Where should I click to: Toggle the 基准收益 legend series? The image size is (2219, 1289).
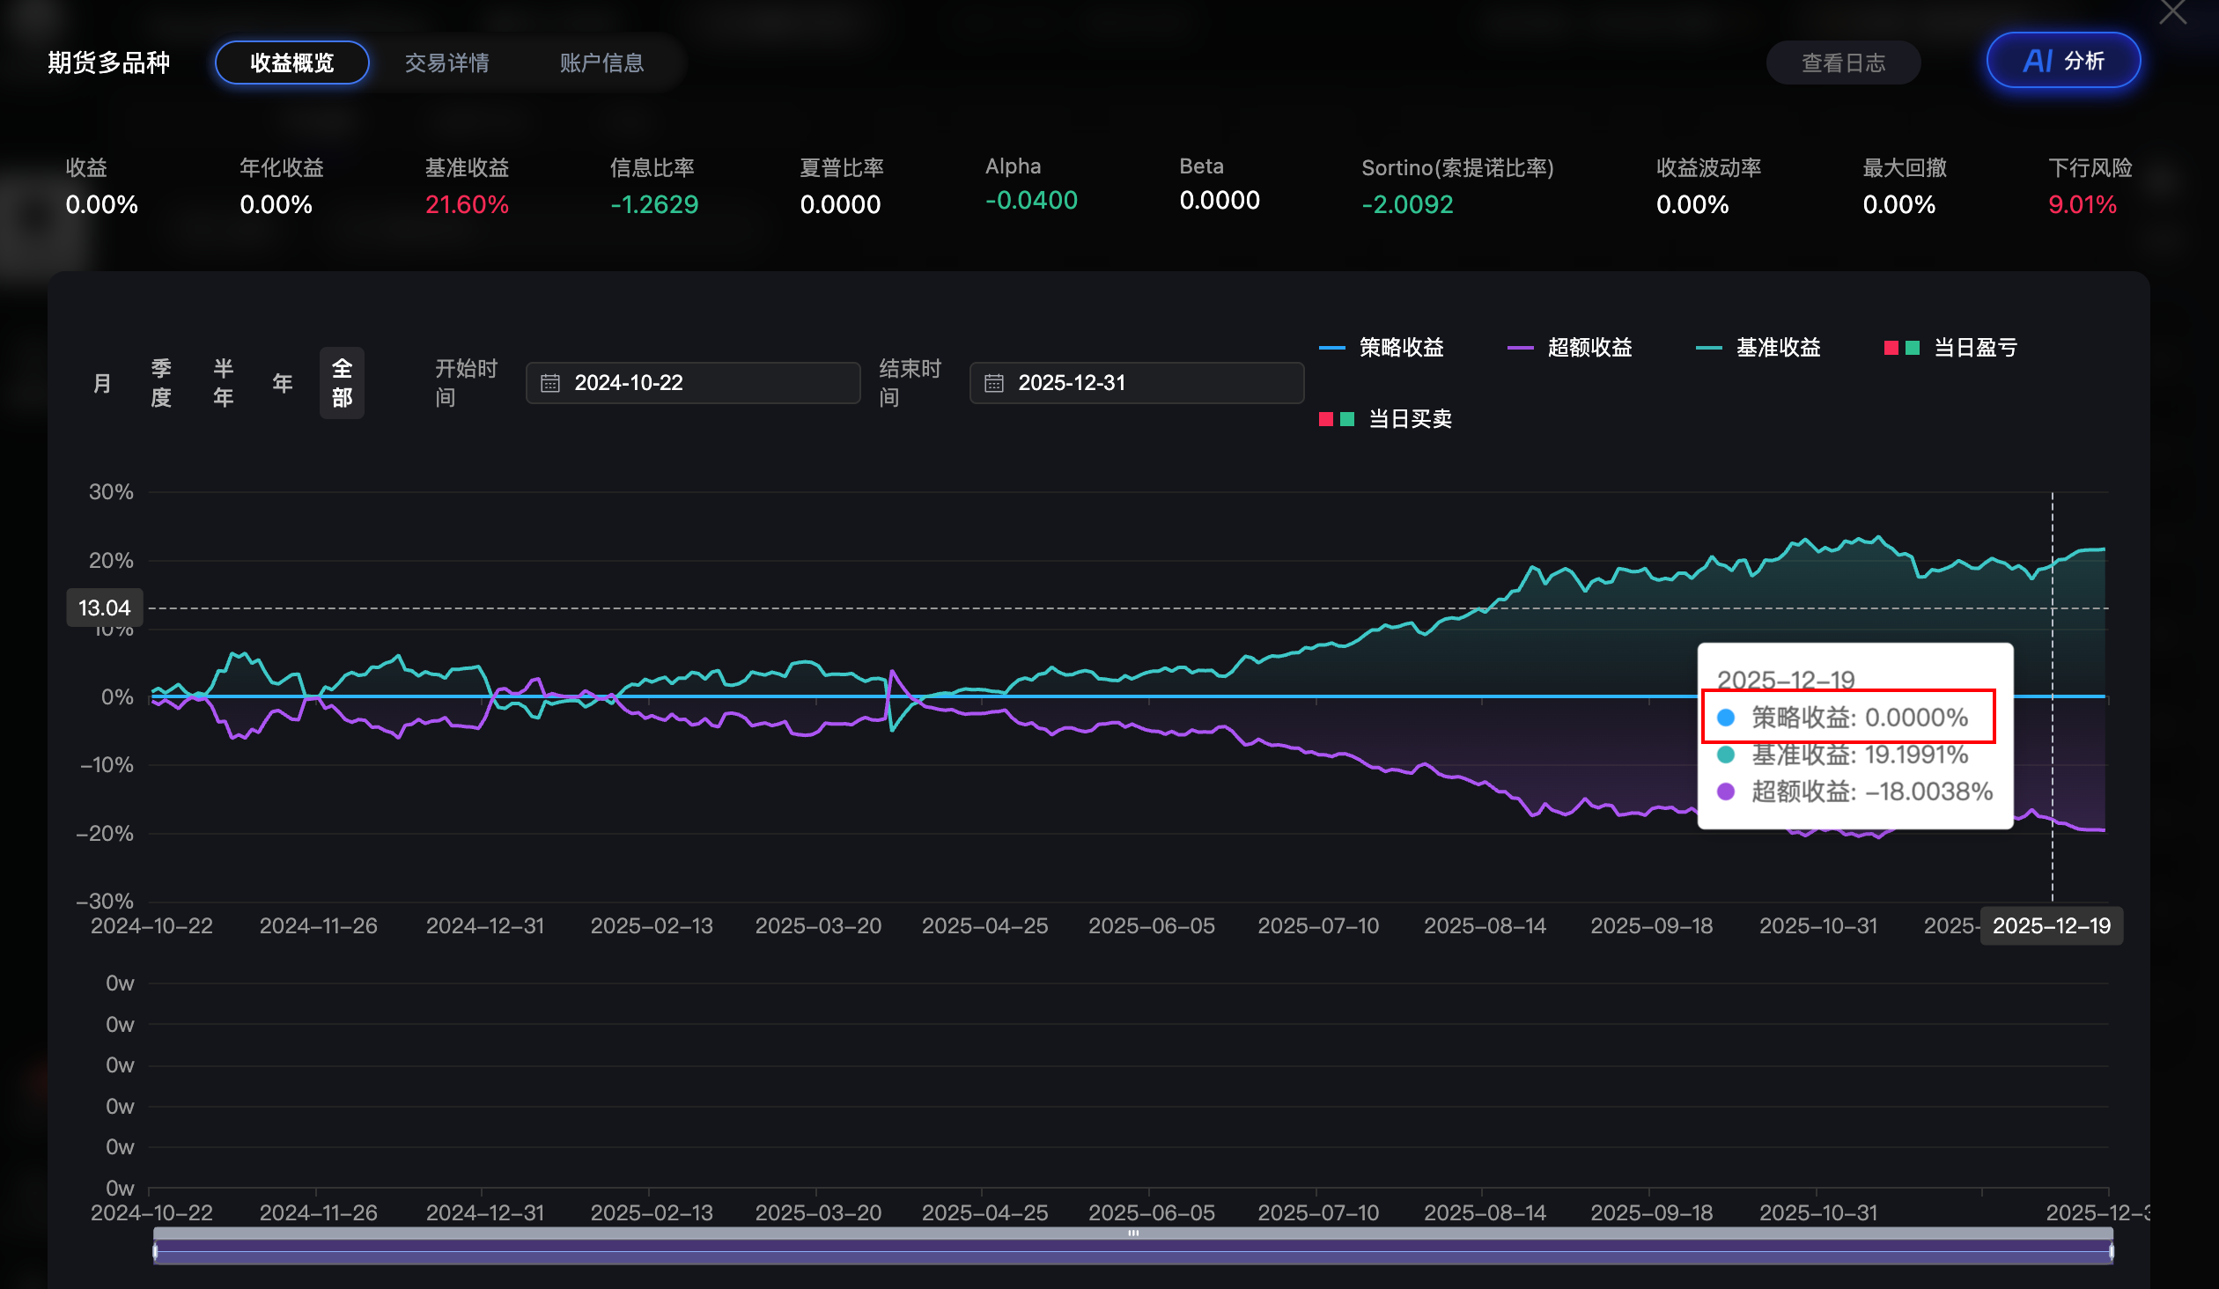(1758, 348)
